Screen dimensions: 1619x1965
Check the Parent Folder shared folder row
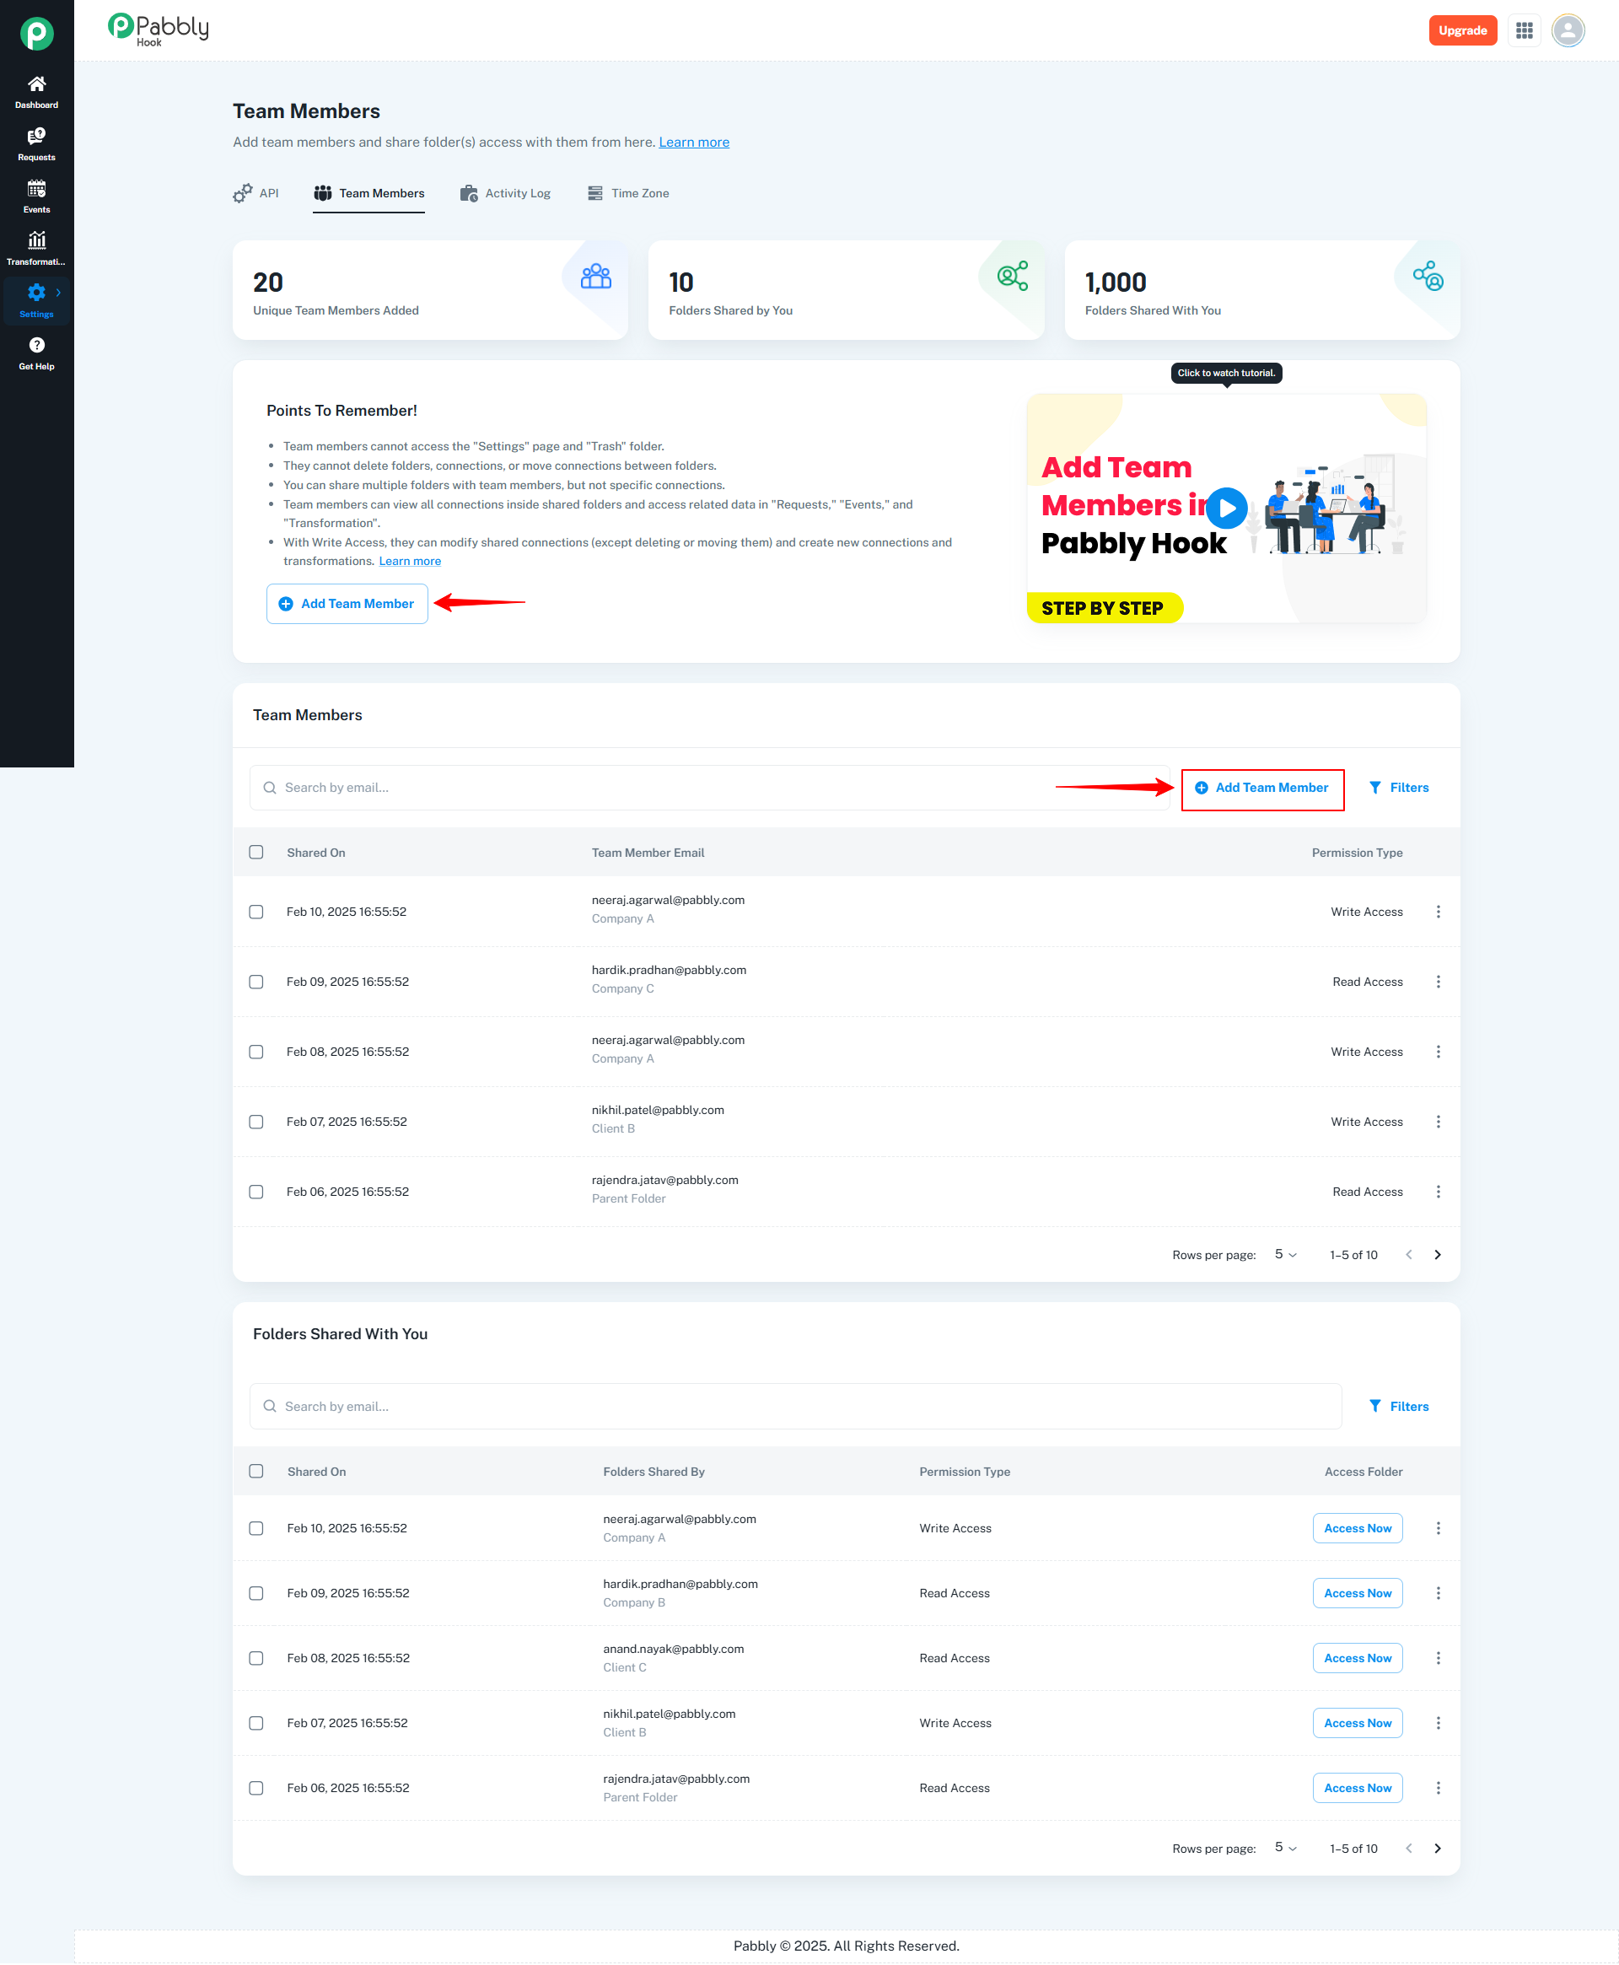(x=256, y=1787)
